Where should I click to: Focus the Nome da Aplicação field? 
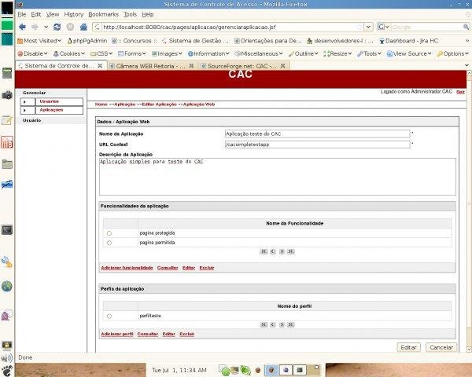tap(317, 134)
